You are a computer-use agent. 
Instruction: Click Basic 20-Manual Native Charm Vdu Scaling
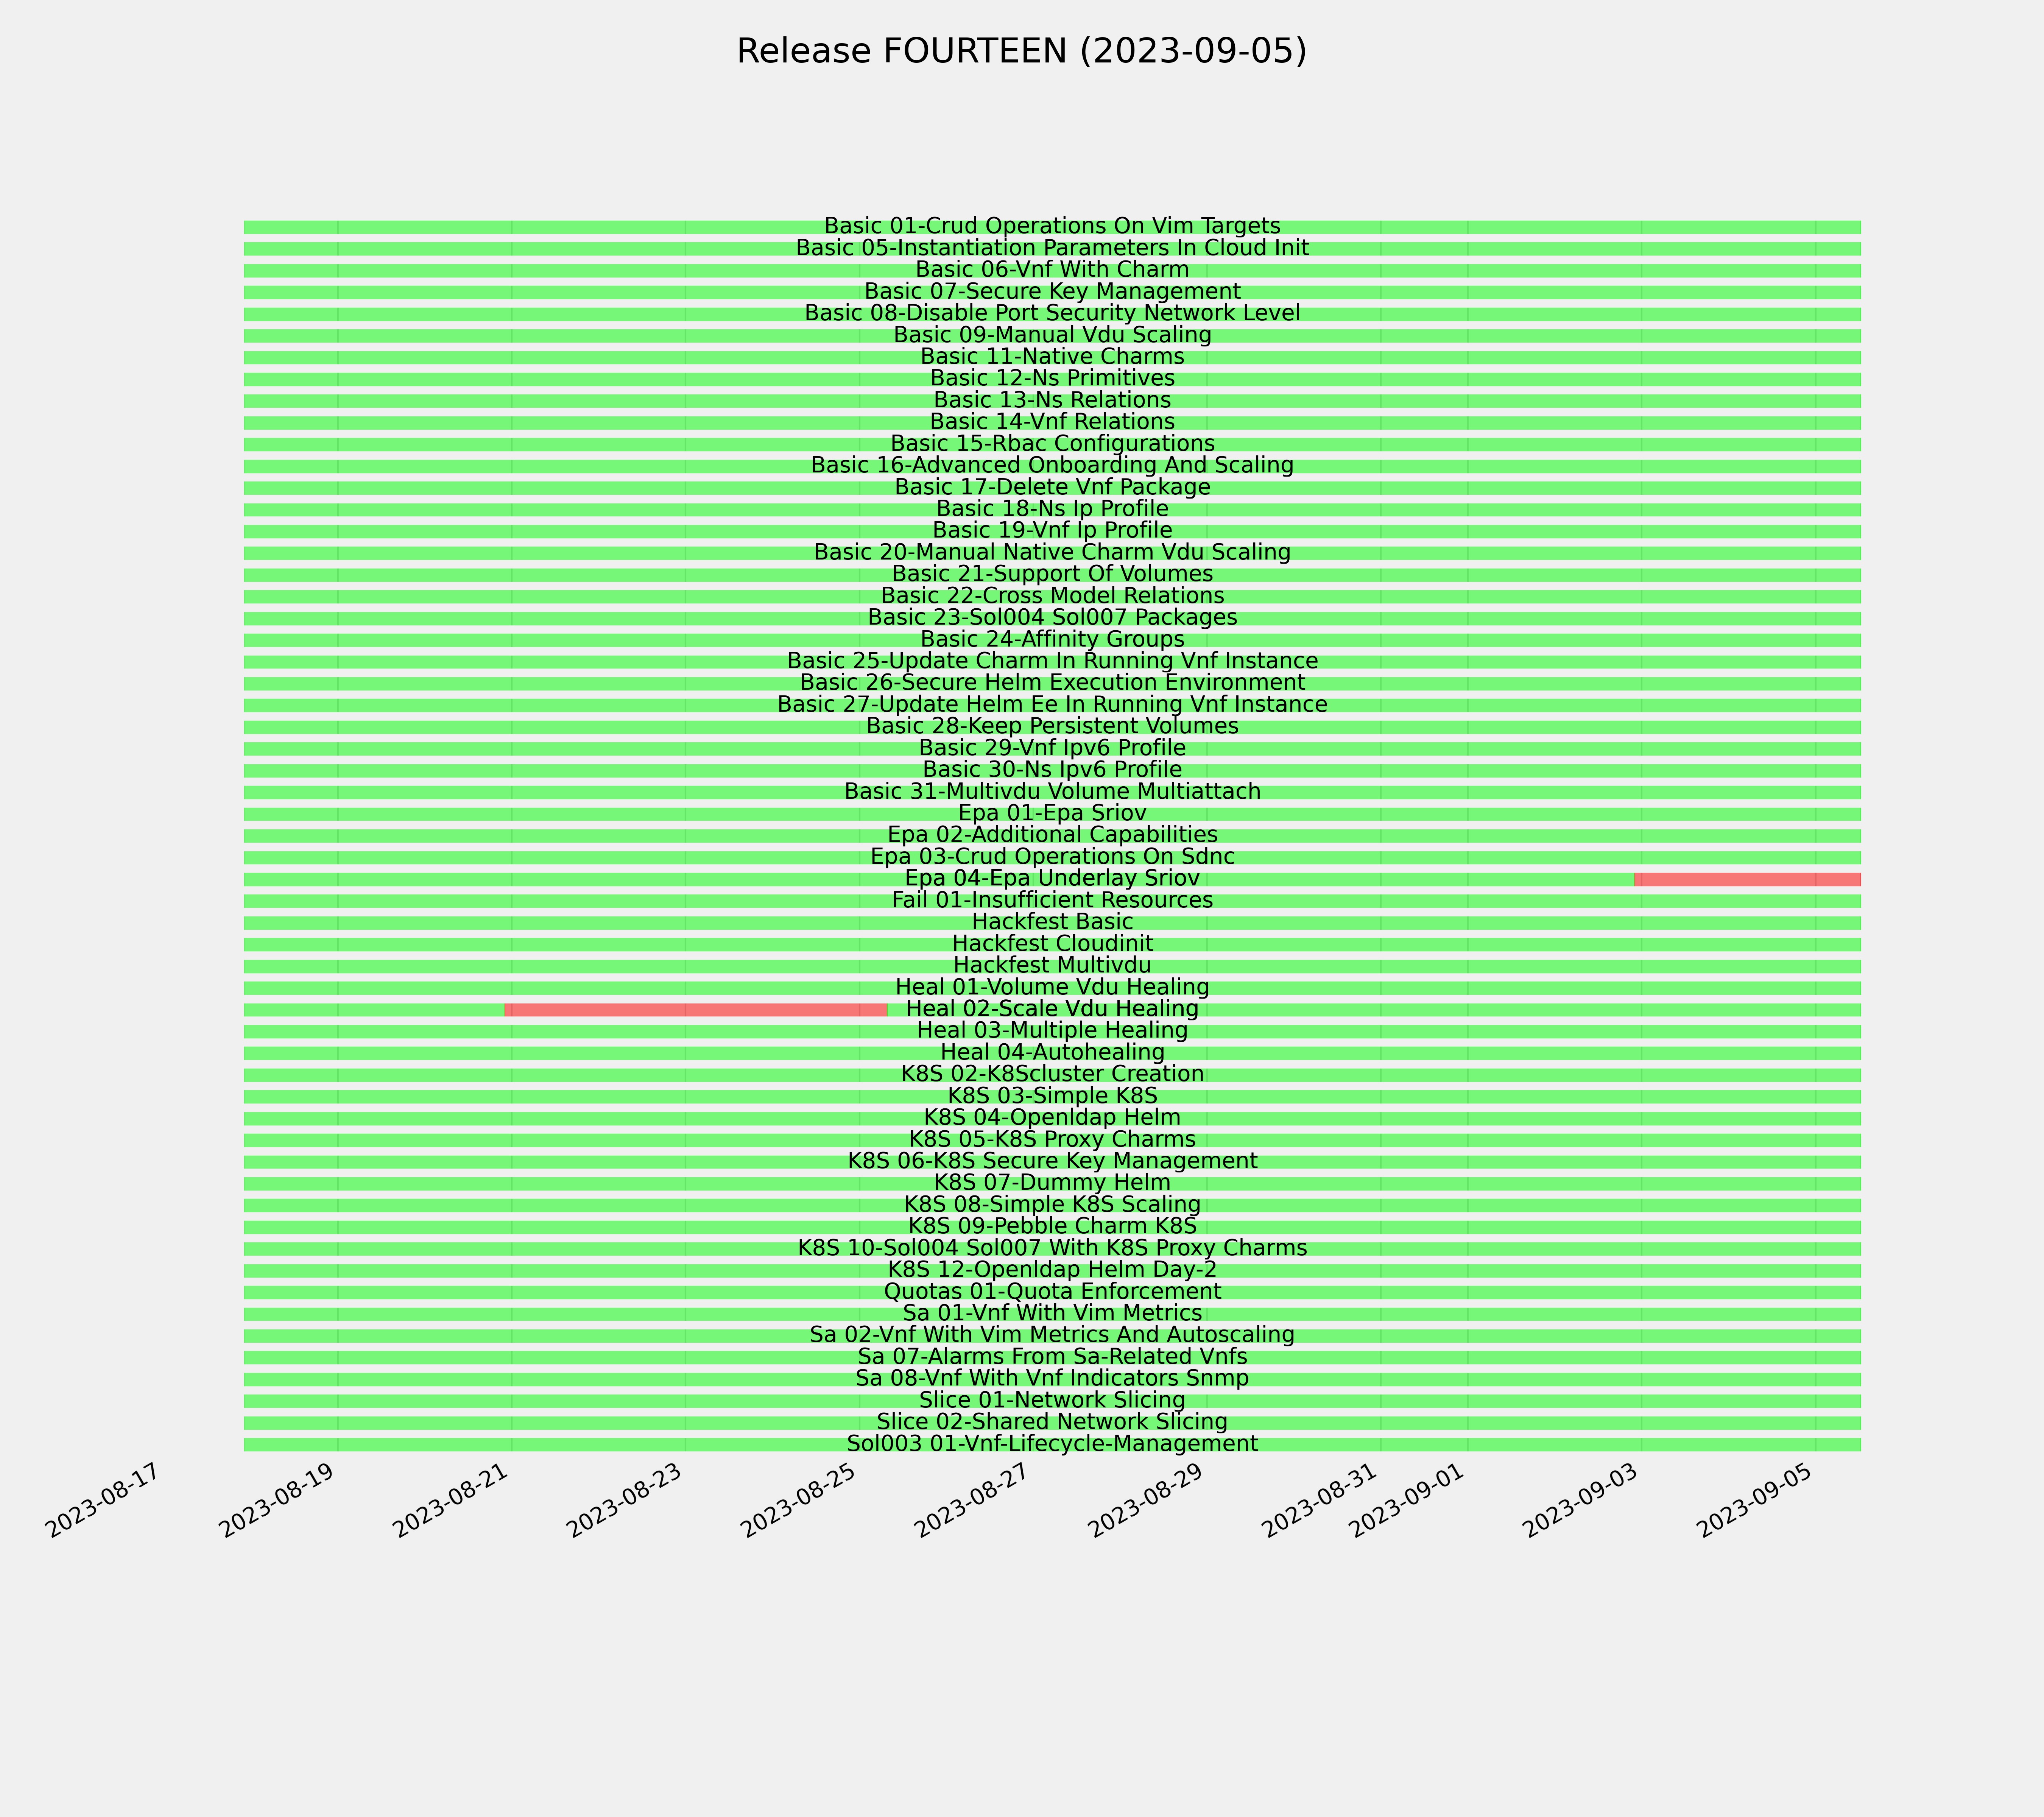(x=1052, y=553)
